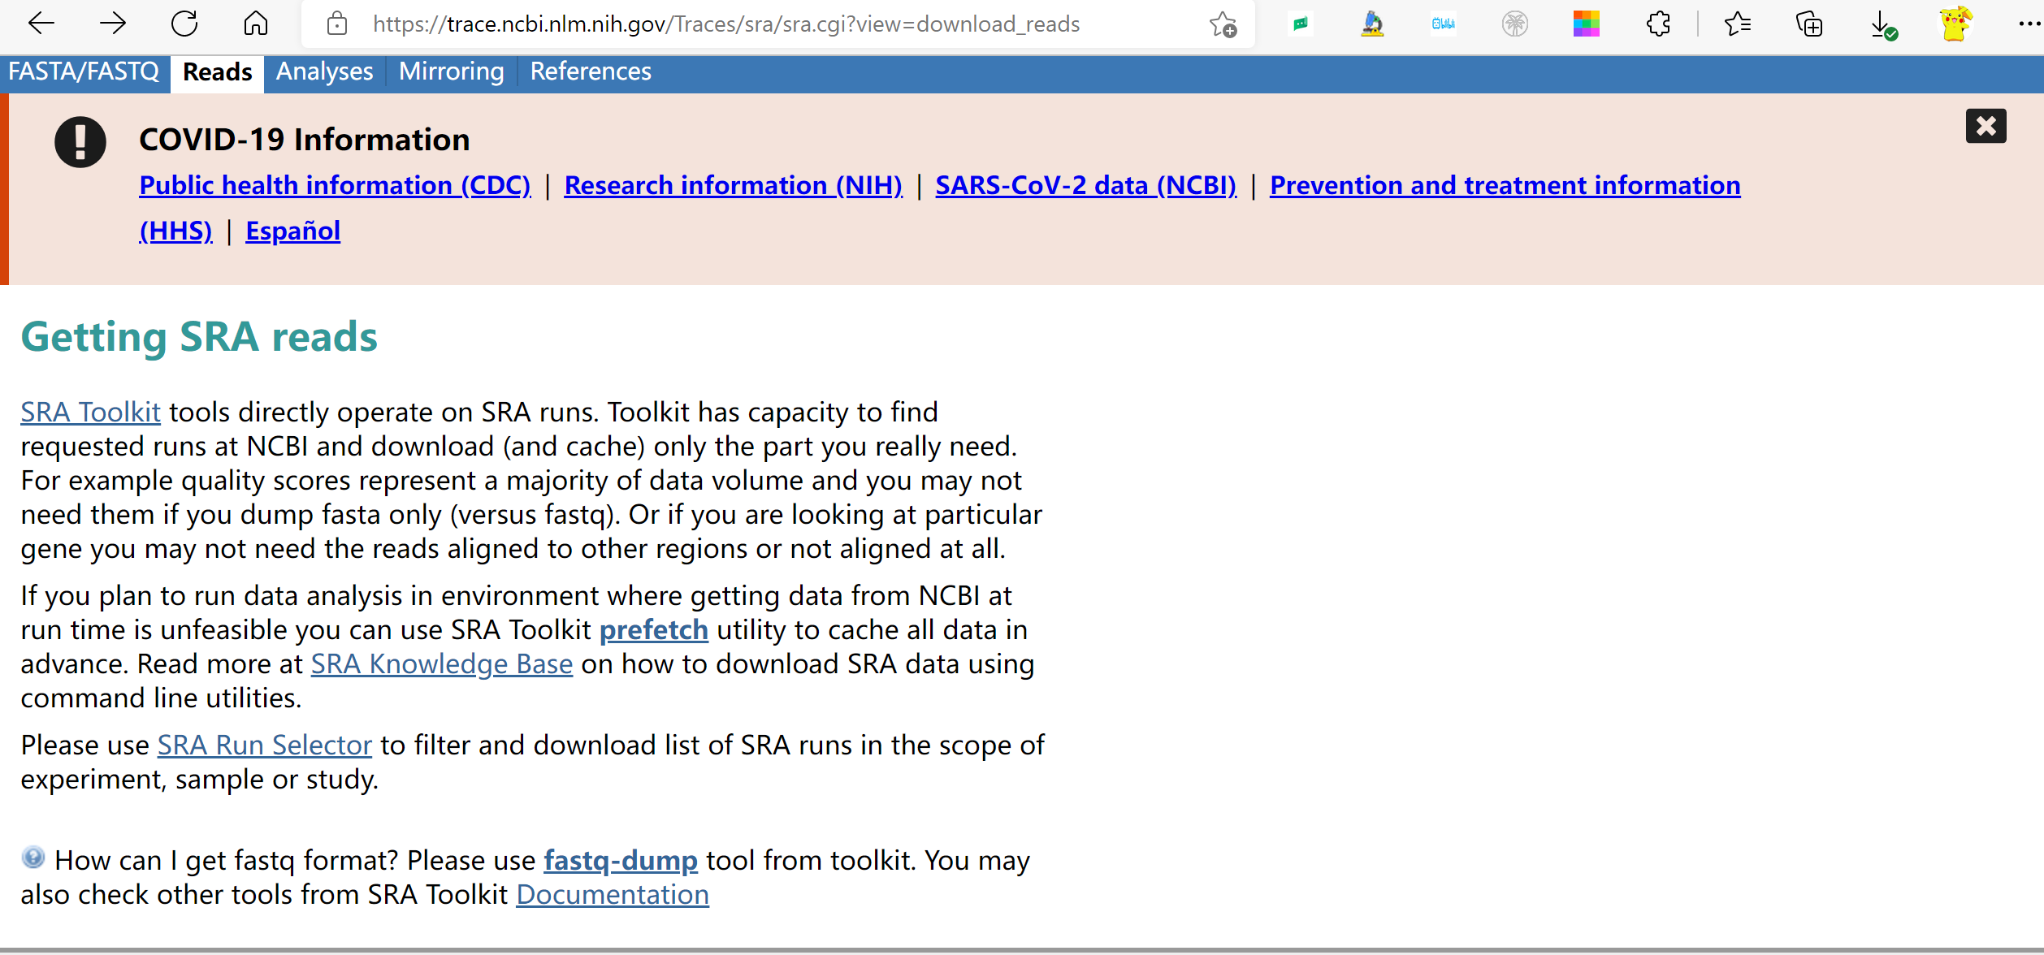Go to browser home page icon
The width and height of the screenshot is (2044, 955).
pos(255,24)
